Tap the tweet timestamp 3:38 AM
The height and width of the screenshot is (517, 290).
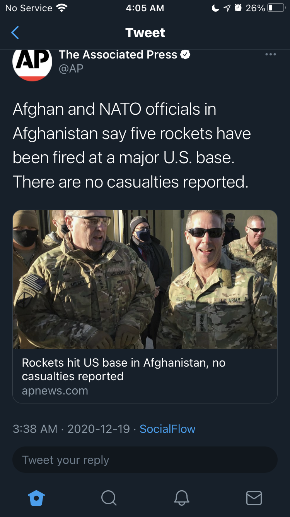[x=35, y=429]
